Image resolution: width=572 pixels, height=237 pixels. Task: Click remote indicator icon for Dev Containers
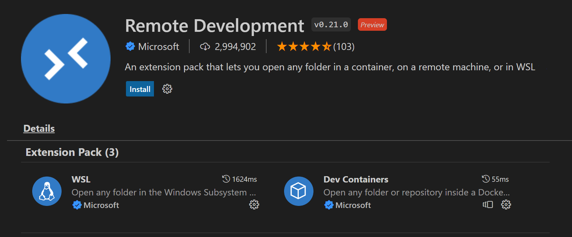coord(488,204)
